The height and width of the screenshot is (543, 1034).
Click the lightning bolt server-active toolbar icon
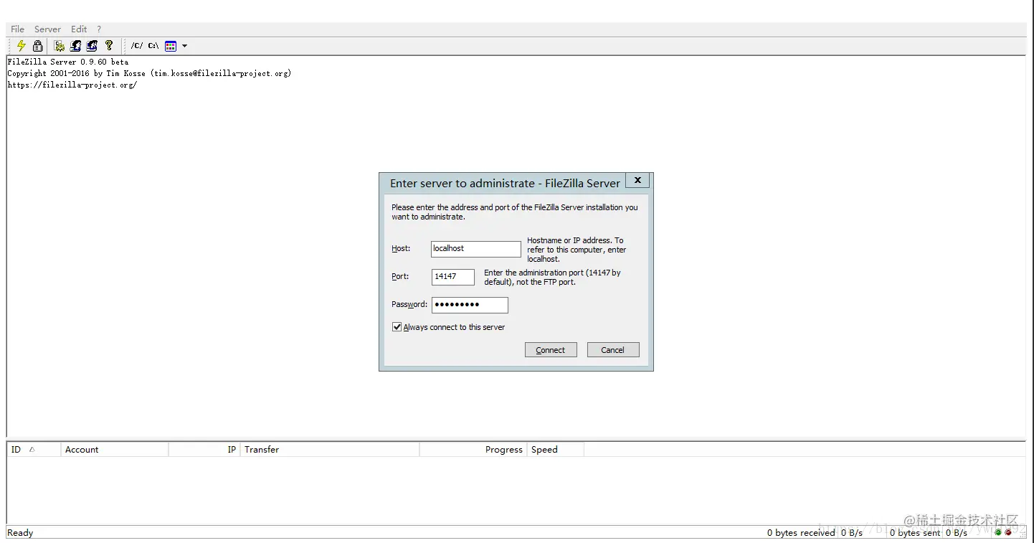point(22,46)
